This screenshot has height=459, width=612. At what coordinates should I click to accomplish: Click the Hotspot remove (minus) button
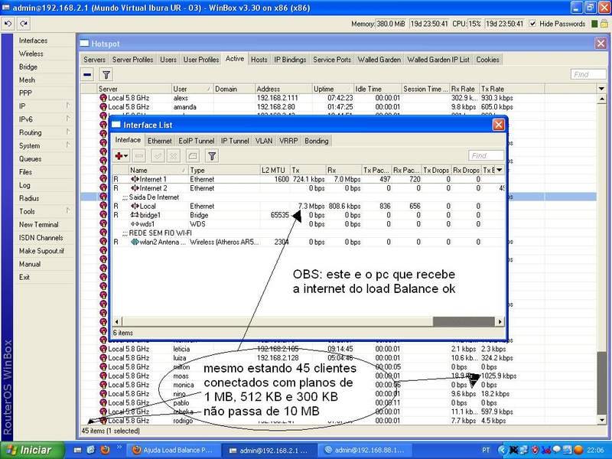[88, 74]
